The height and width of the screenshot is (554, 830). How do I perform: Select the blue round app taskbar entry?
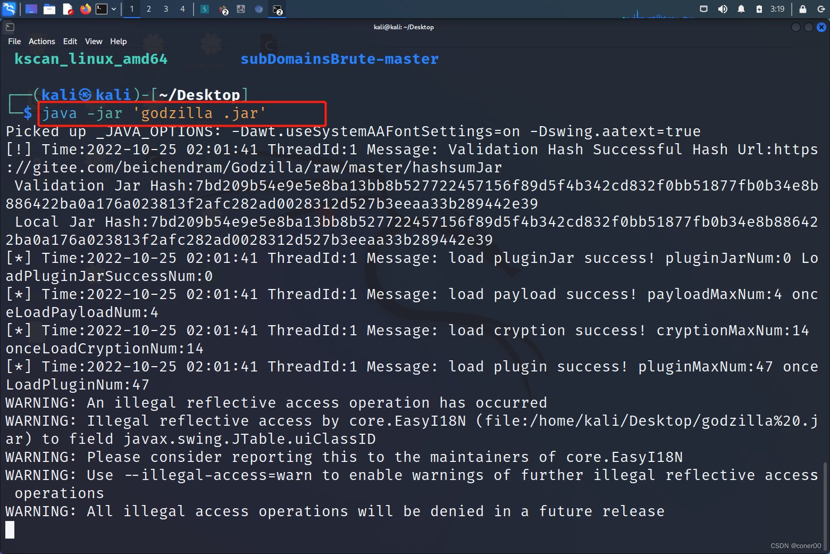(259, 9)
